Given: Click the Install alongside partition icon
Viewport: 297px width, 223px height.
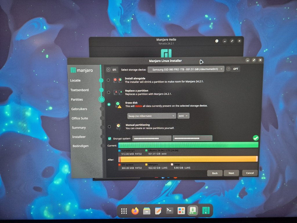Looking at the screenshot, I should tap(117, 80).
